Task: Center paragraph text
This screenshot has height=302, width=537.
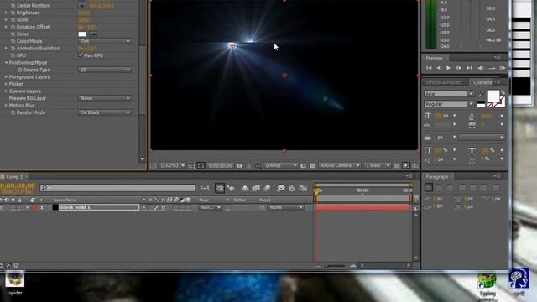Action: pyautogui.click(x=439, y=188)
